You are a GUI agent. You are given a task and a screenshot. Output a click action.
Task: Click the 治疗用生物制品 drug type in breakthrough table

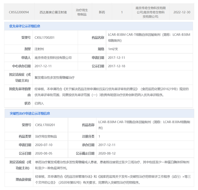pos(46,137)
